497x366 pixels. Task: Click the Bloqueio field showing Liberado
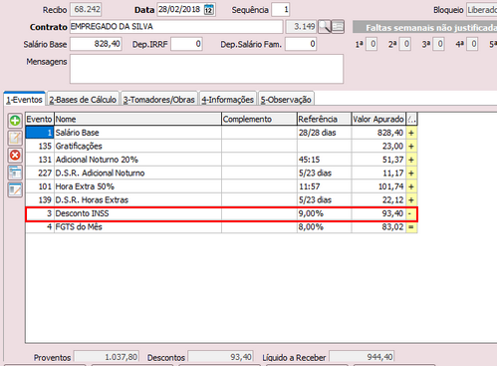click(x=482, y=10)
